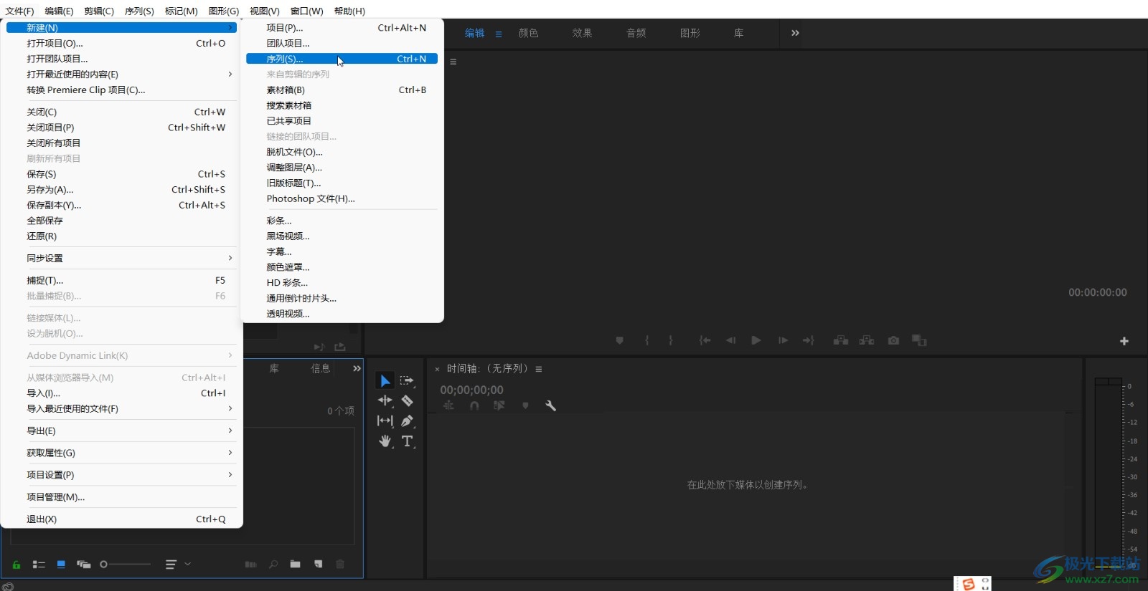The image size is (1148, 591).
Task: Step back one frame
Action: 730,340
